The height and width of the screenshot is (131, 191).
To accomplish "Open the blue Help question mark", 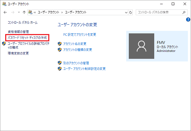I will point(188,19).
